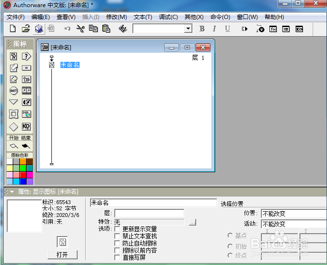Select the Knowledge Object icon in palette
The width and height of the screenshot is (327, 265).
tap(26, 127)
